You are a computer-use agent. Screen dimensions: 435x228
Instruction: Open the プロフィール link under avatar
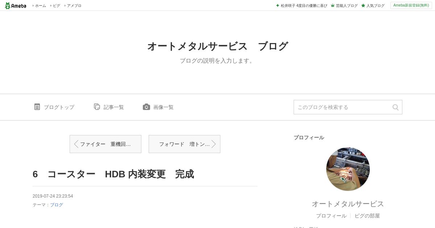pyautogui.click(x=331, y=216)
